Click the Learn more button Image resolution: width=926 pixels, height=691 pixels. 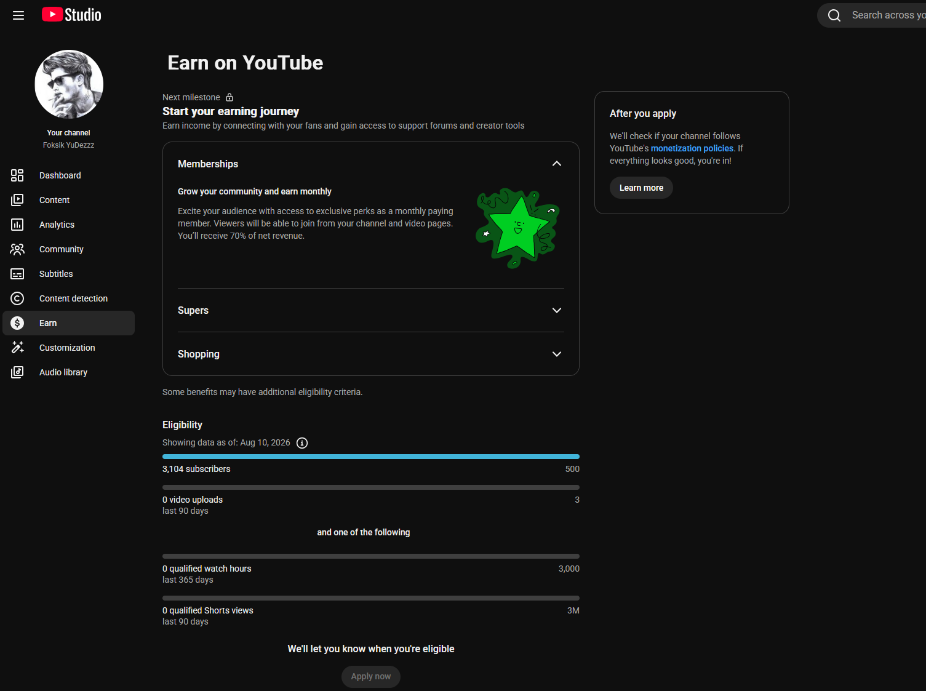click(x=641, y=188)
